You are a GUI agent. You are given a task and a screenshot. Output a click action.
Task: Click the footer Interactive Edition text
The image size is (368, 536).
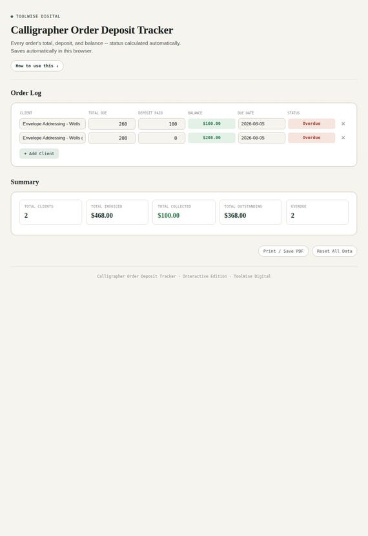[x=205, y=276]
